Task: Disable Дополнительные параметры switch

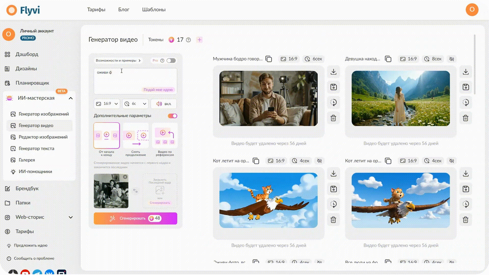Action: (x=172, y=116)
